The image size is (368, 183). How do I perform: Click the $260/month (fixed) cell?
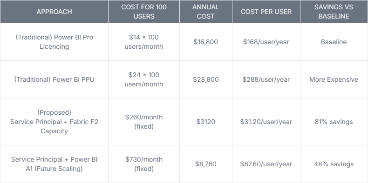tap(144, 122)
